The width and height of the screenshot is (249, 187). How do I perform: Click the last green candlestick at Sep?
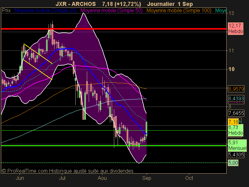(146, 129)
